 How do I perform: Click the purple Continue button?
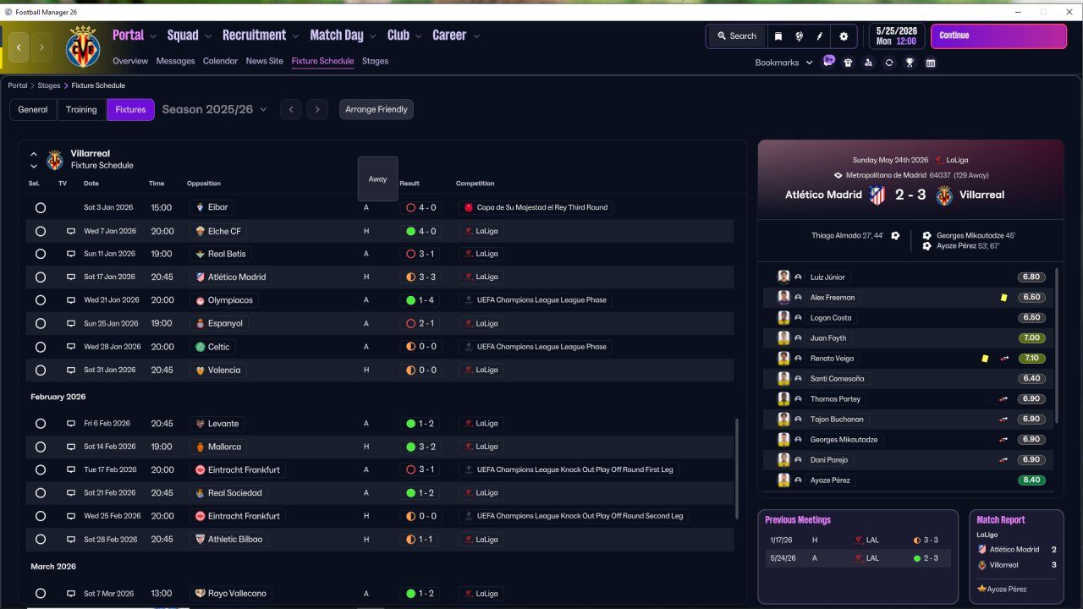pos(998,36)
